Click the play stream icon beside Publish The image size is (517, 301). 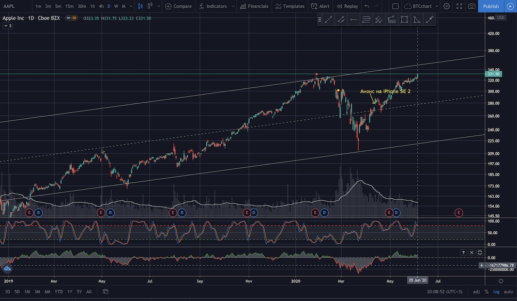coord(510,6)
